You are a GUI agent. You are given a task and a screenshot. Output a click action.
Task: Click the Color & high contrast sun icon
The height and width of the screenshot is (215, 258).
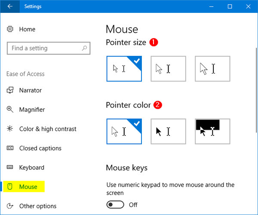tap(10, 129)
